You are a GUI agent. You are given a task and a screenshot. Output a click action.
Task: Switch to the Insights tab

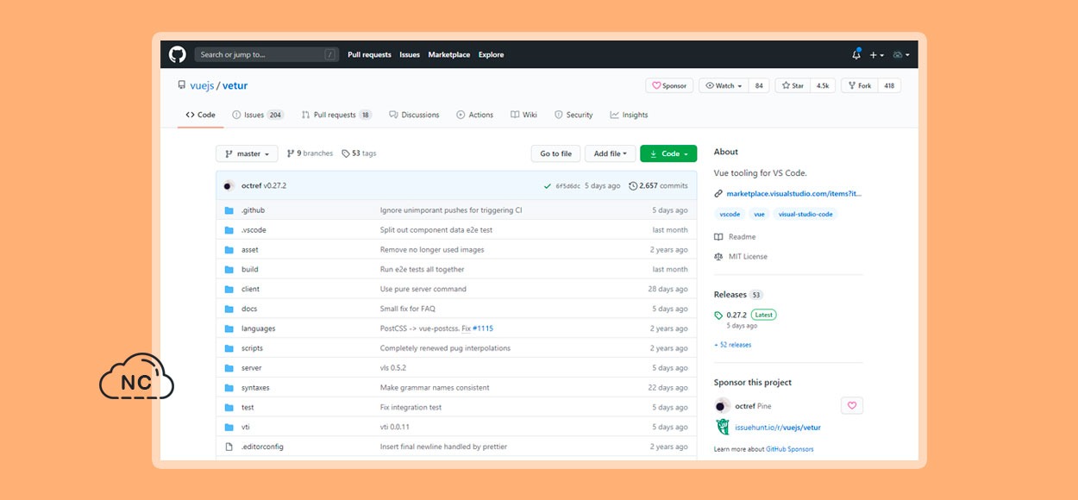click(629, 115)
